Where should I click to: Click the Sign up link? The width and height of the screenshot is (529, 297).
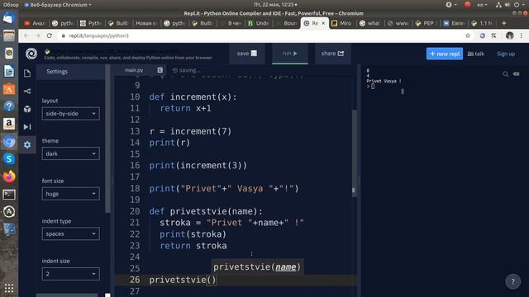[x=506, y=54]
